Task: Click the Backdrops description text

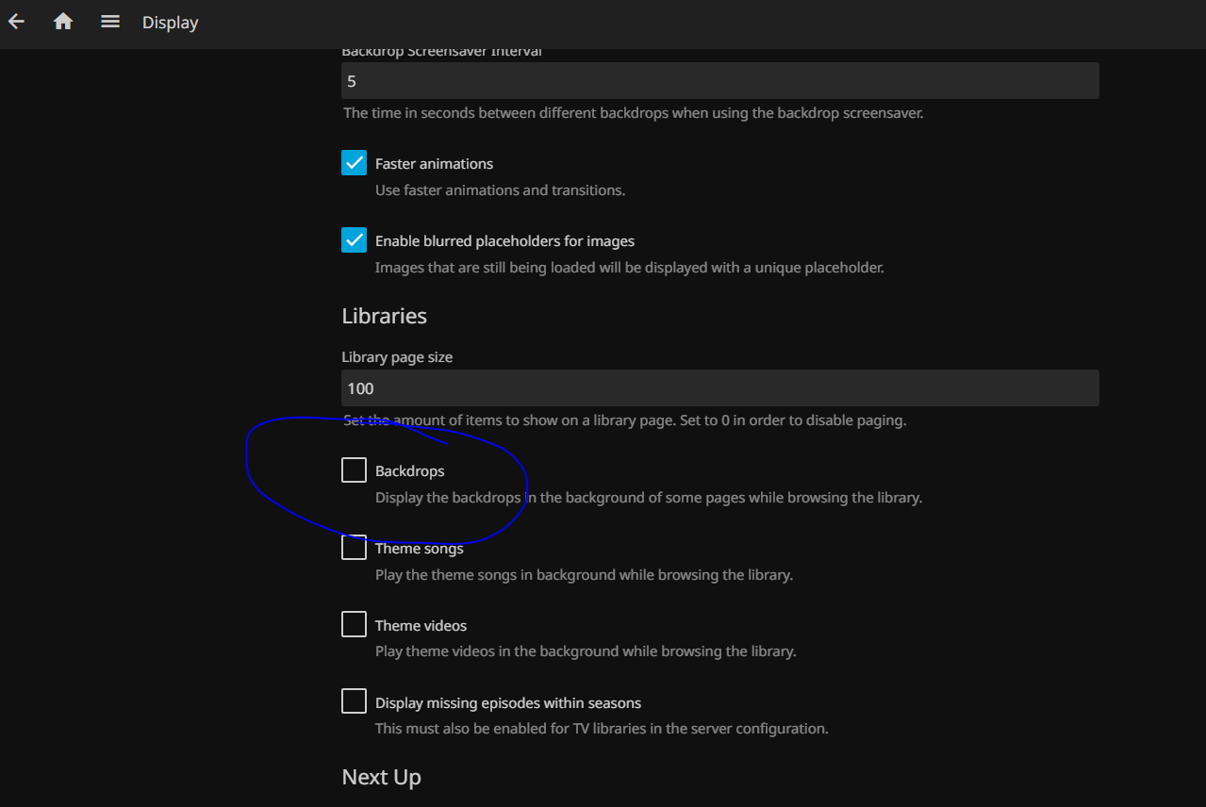Action: point(648,497)
